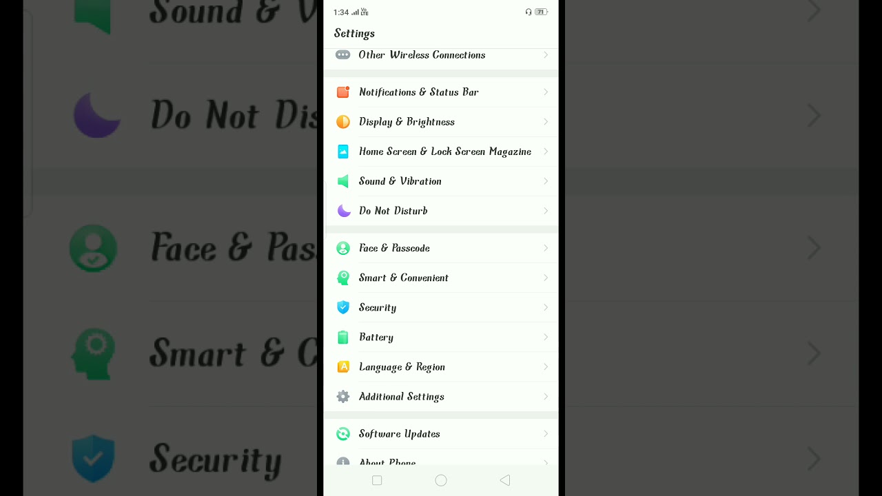The image size is (882, 496).
Task: Tap the Home circle navigation button
Action: tap(441, 480)
